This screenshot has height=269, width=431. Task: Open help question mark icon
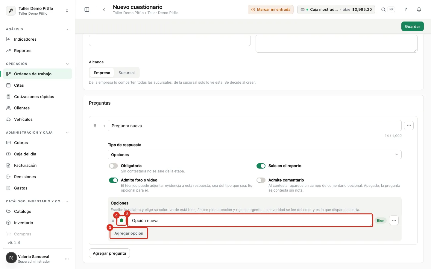pyautogui.click(x=406, y=10)
